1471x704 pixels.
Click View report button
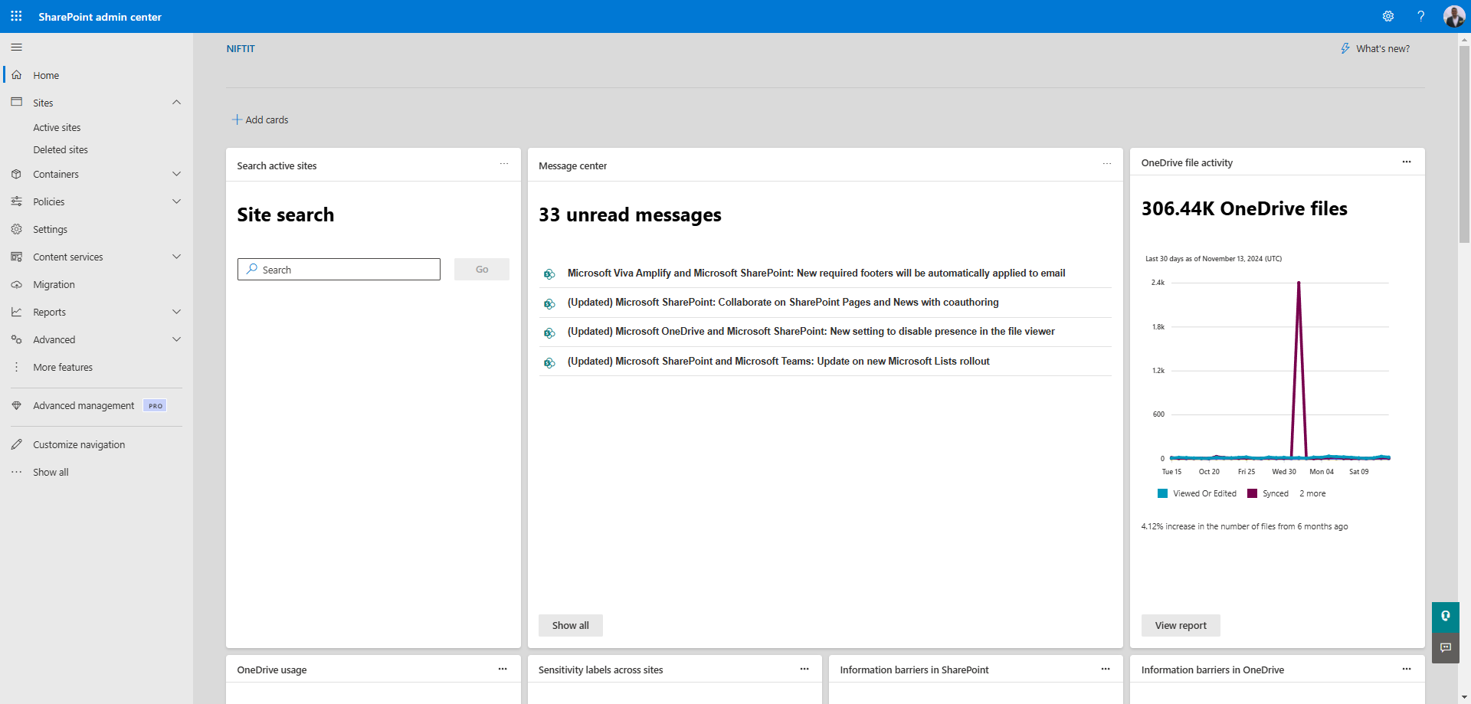click(x=1181, y=625)
